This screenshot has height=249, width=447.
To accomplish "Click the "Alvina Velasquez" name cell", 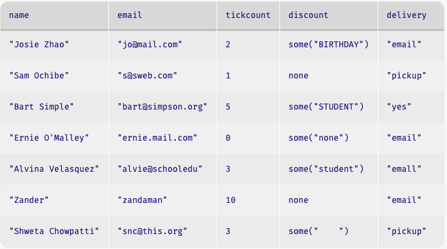I will pos(54,169).
